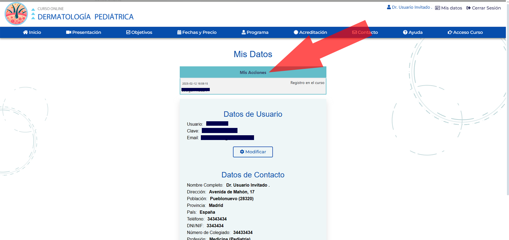This screenshot has width=509, height=240.
Task: Click the Dr. Usuario Invitado profile link
Action: (410, 7)
